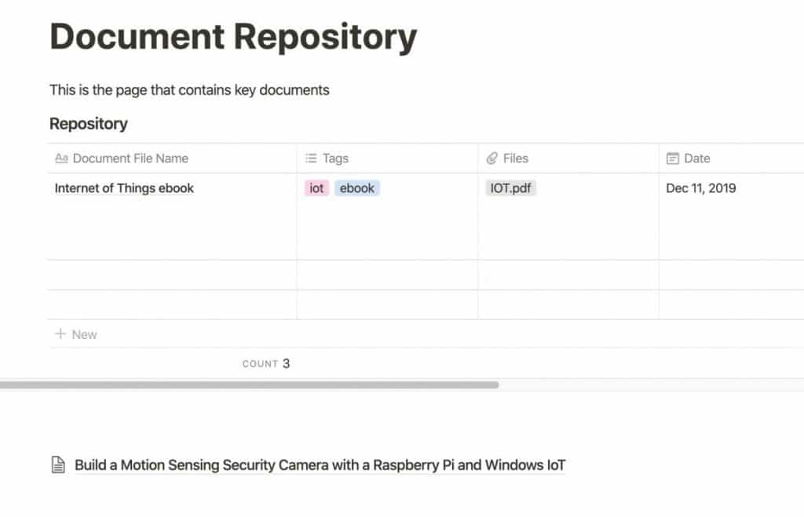The width and height of the screenshot is (804, 517).
Task: Open the Files column header menu
Action: tap(568, 158)
